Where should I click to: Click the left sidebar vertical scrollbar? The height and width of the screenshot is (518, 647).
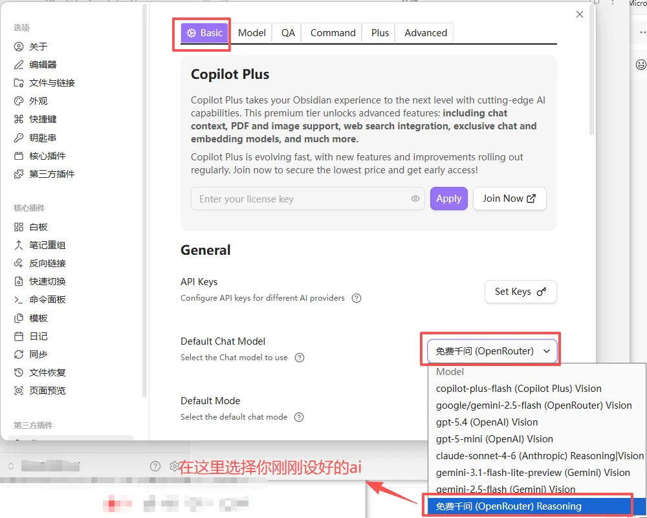click(x=144, y=200)
